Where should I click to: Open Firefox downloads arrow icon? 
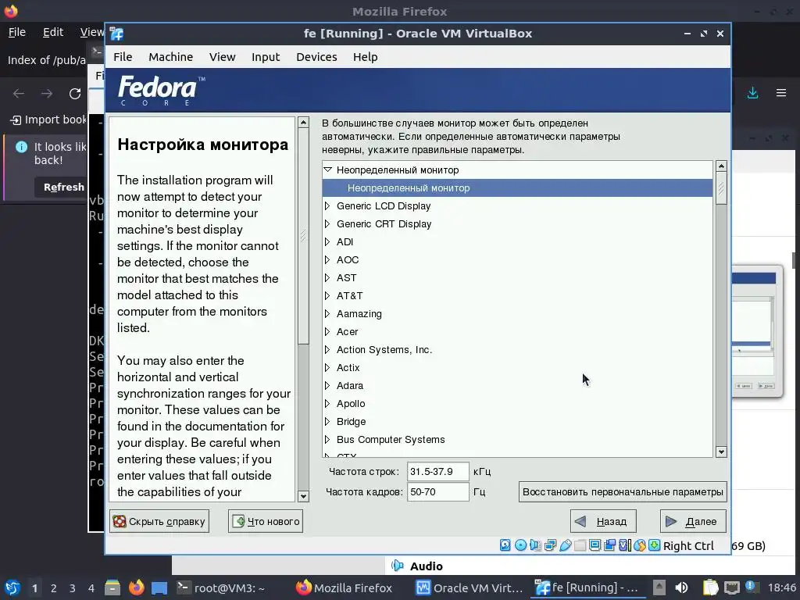coord(752,93)
